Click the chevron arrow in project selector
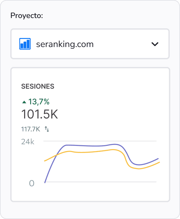The height and width of the screenshot is (219, 180). tap(155, 44)
